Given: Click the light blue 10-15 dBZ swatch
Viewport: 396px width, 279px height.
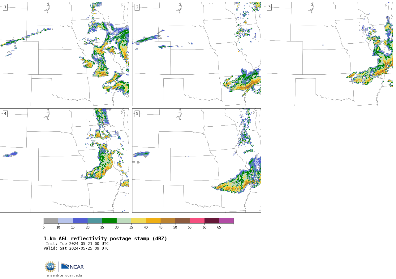Looking at the screenshot, I should 65,220.
